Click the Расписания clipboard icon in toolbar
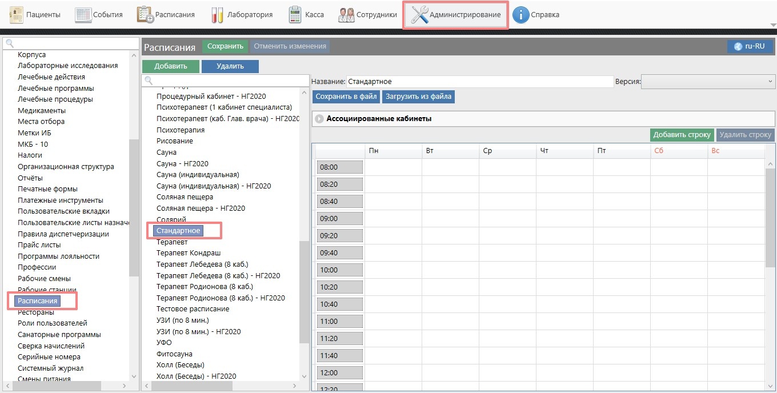 (145, 15)
